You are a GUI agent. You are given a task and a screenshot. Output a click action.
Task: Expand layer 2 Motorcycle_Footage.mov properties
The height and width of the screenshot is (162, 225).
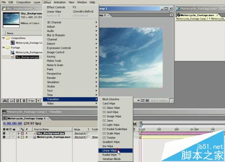click(x=18, y=137)
